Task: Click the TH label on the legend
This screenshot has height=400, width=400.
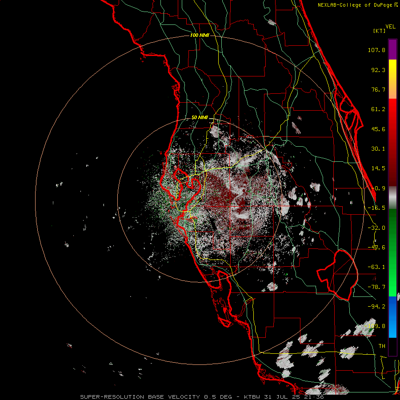Action: pos(382,346)
